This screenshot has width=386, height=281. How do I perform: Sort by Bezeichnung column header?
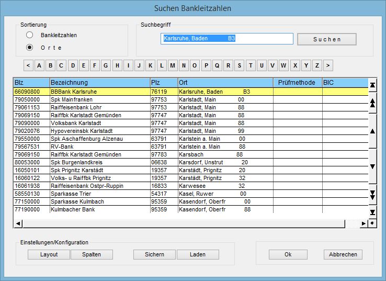pyautogui.click(x=99, y=83)
